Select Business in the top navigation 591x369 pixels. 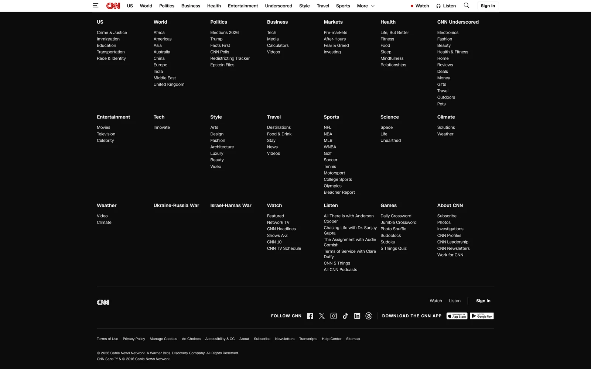click(x=191, y=6)
